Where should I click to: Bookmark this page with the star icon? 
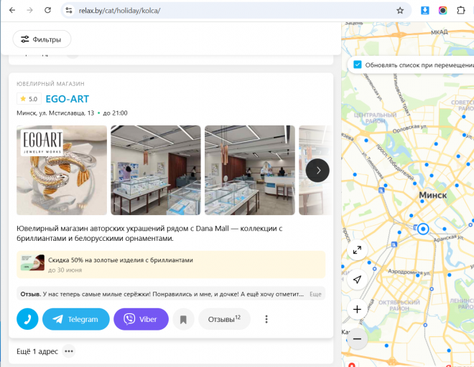tap(400, 11)
